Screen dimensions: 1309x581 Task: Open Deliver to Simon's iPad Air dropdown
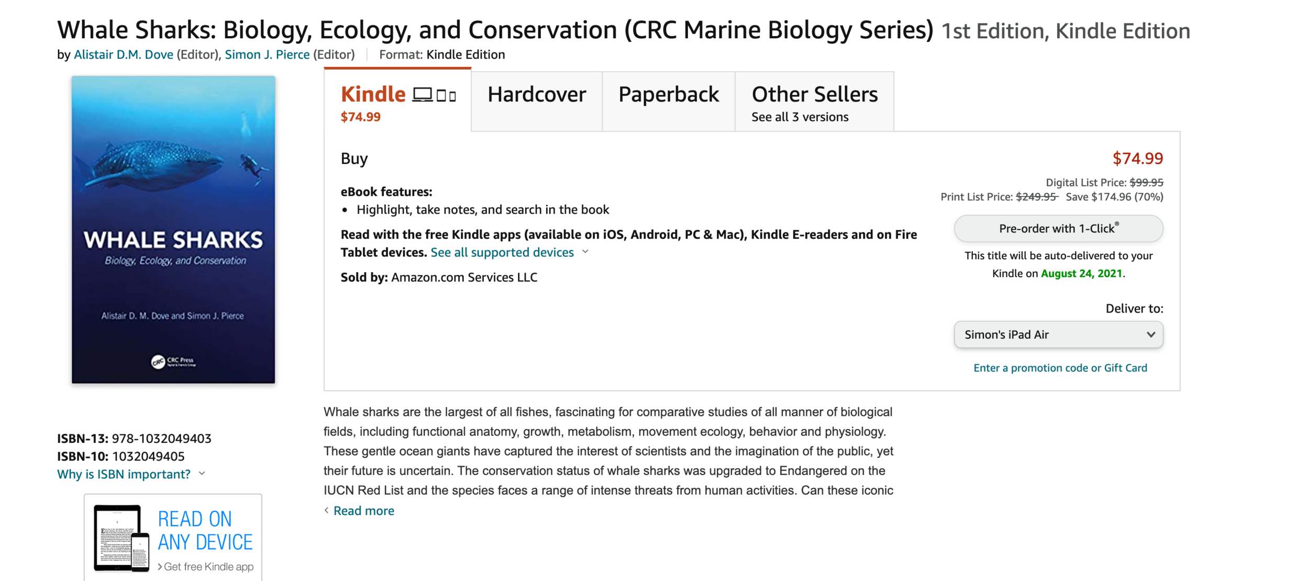point(1058,334)
